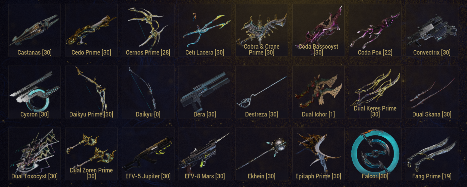The width and height of the screenshot is (467, 187).
Task: Select the Dual Keres Prime swords
Action: (375, 92)
